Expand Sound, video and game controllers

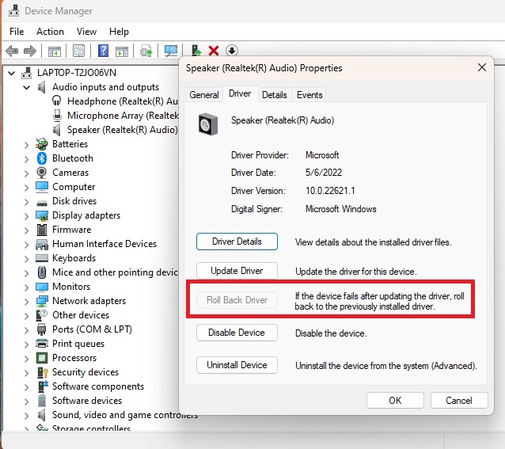27,416
